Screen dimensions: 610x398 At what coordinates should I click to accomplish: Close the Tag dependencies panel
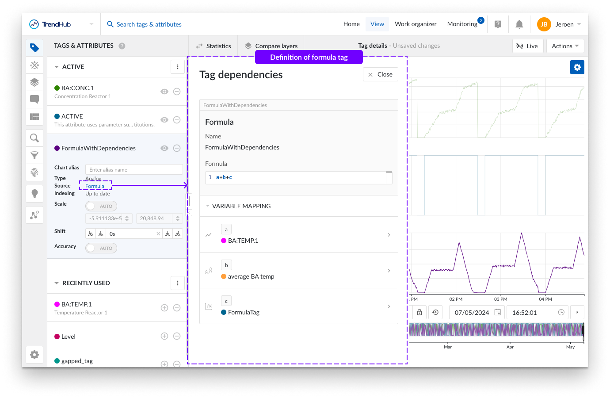(381, 74)
